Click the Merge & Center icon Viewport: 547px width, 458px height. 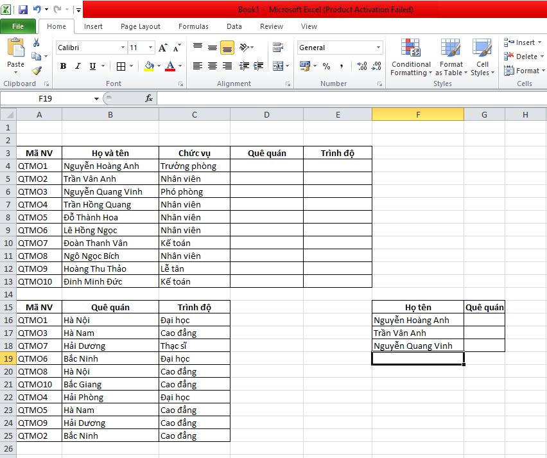pos(278,66)
